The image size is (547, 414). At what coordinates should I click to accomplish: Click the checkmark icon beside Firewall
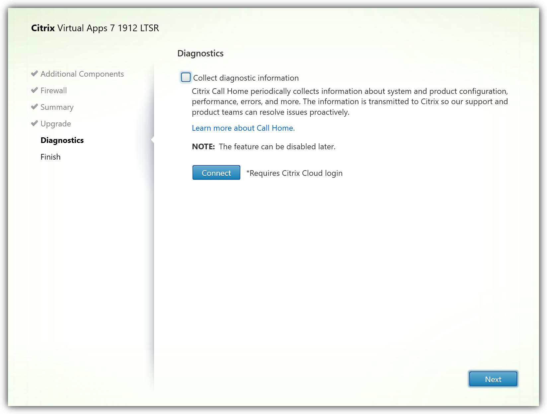pos(35,90)
